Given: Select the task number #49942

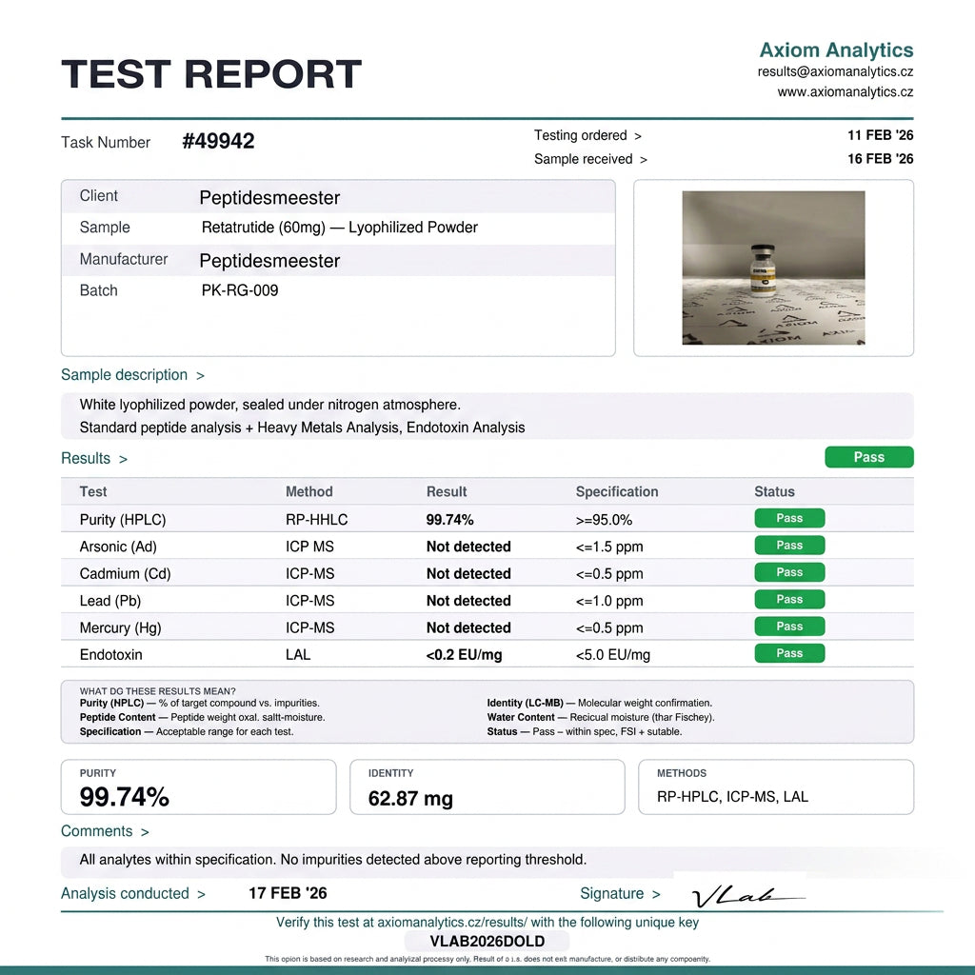Looking at the screenshot, I should [218, 141].
